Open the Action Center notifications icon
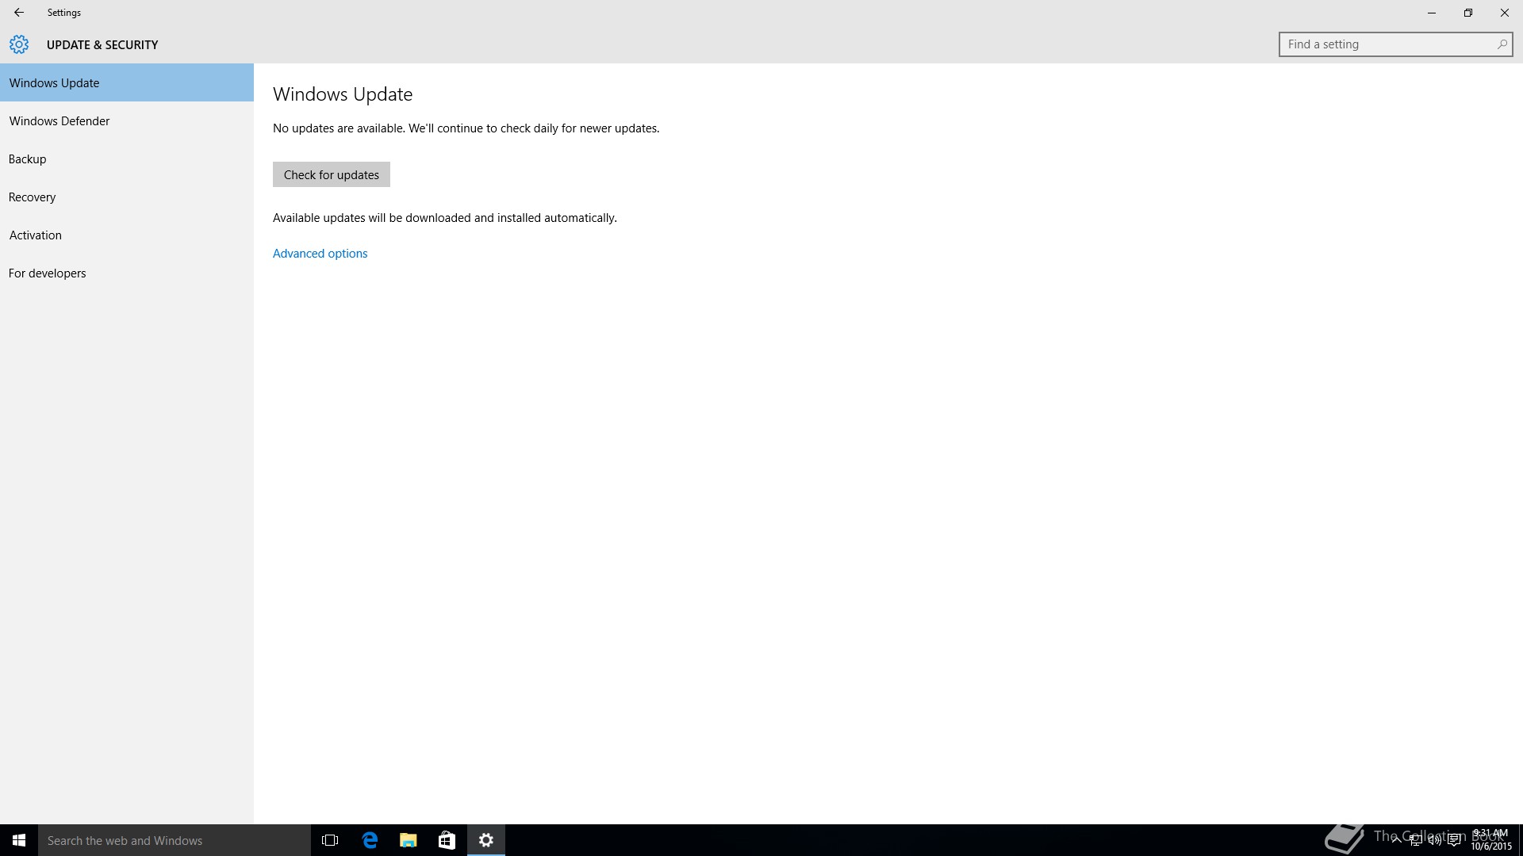Screen dimensions: 1523x856 click(1455, 840)
